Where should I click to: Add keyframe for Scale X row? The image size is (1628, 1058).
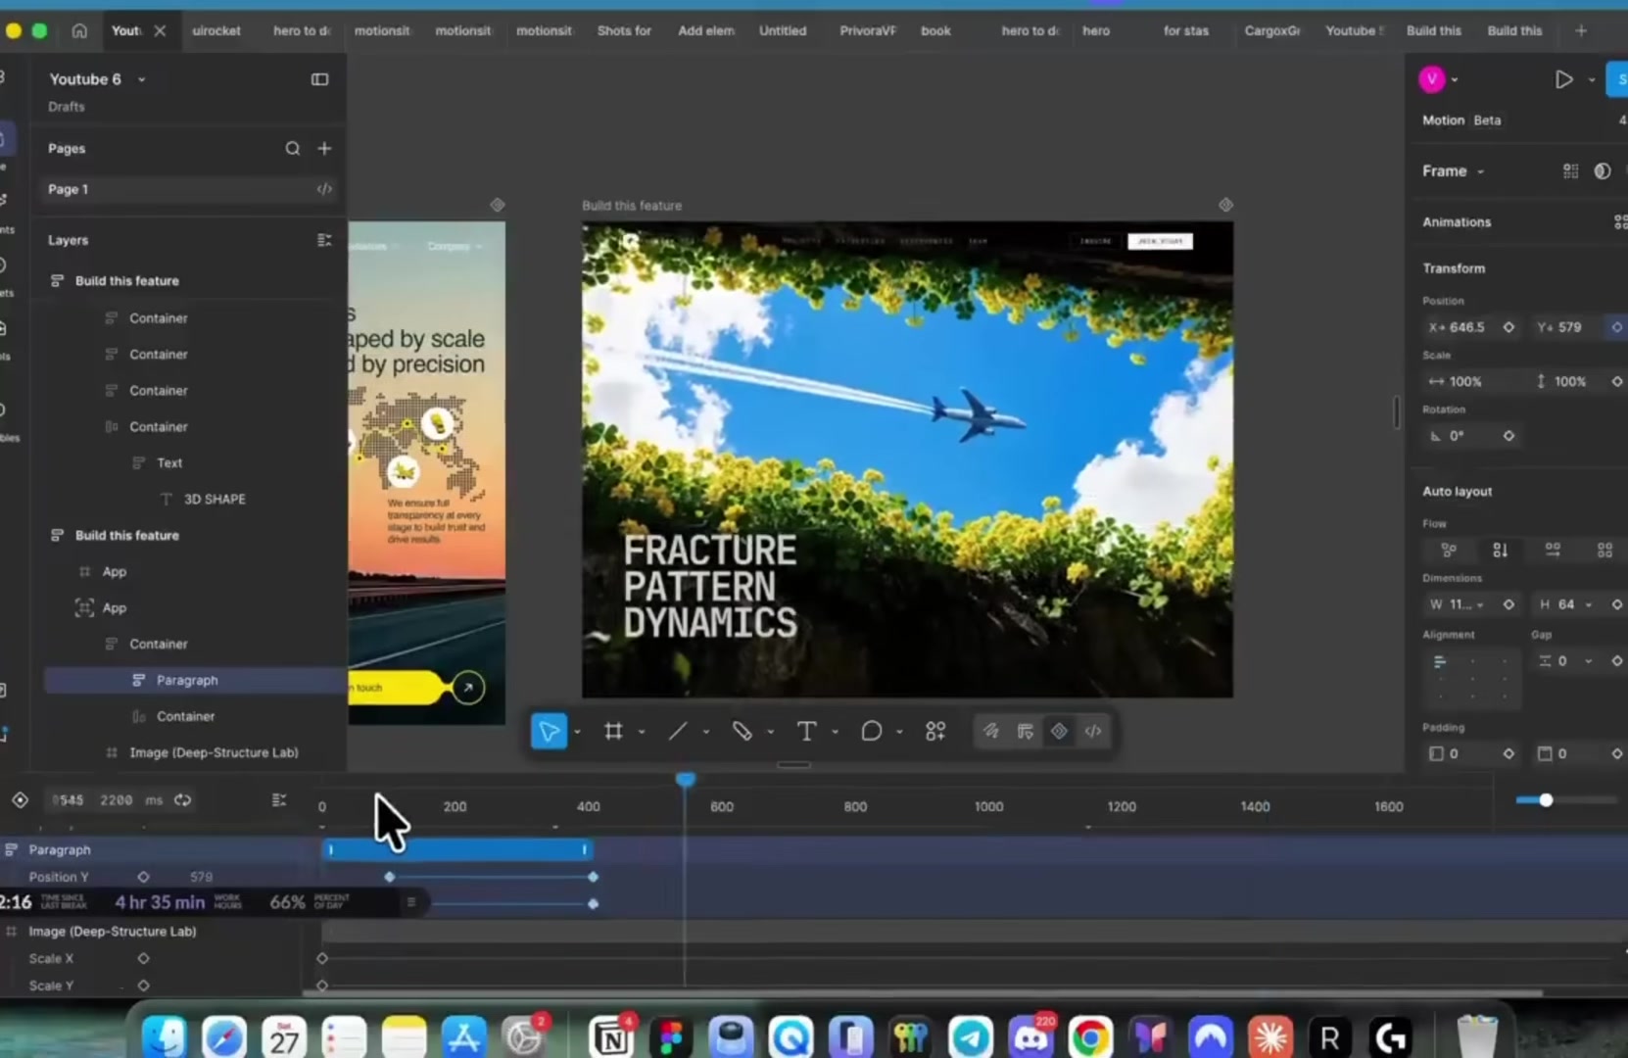(x=143, y=958)
